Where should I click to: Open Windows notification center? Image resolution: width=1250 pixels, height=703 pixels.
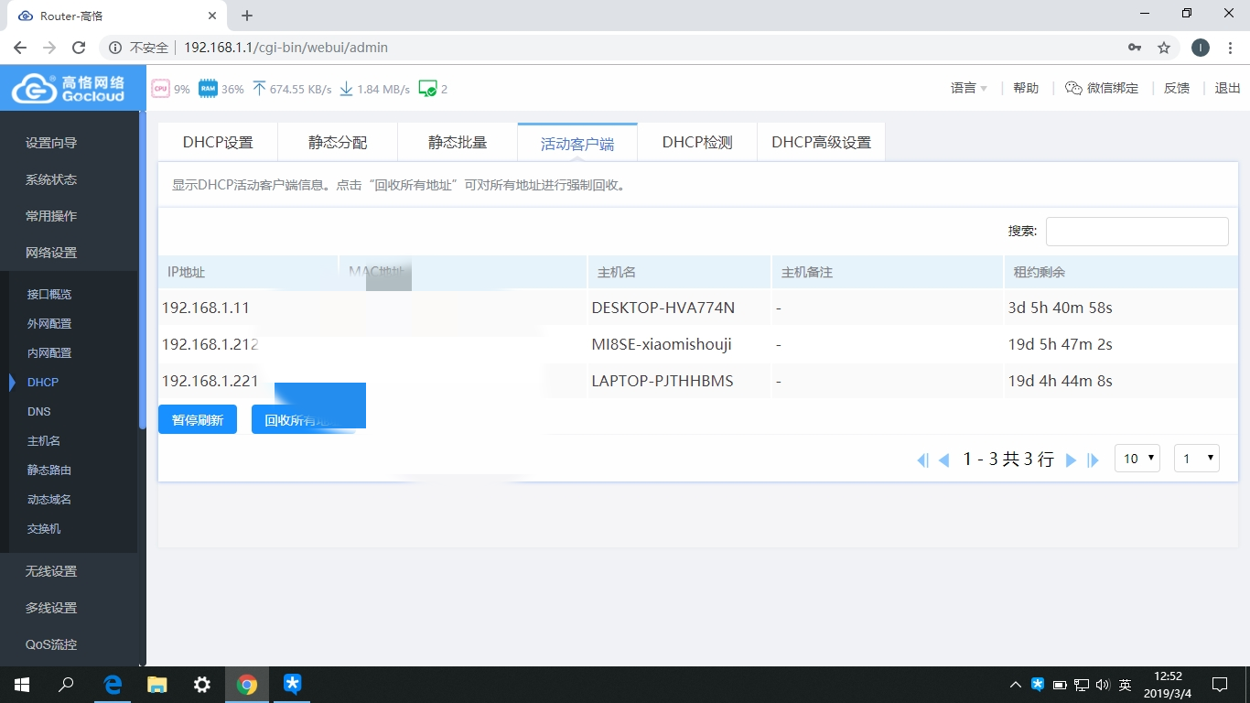click(1219, 685)
